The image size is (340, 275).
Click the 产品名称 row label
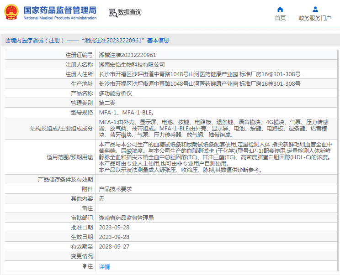point(82,93)
